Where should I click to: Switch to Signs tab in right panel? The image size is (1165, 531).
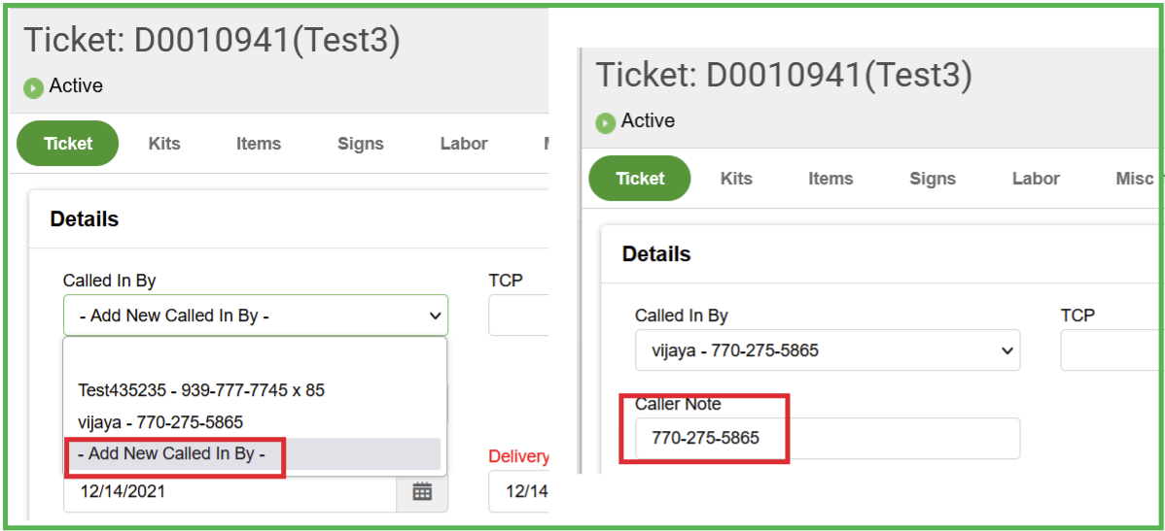(x=933, y=179)
